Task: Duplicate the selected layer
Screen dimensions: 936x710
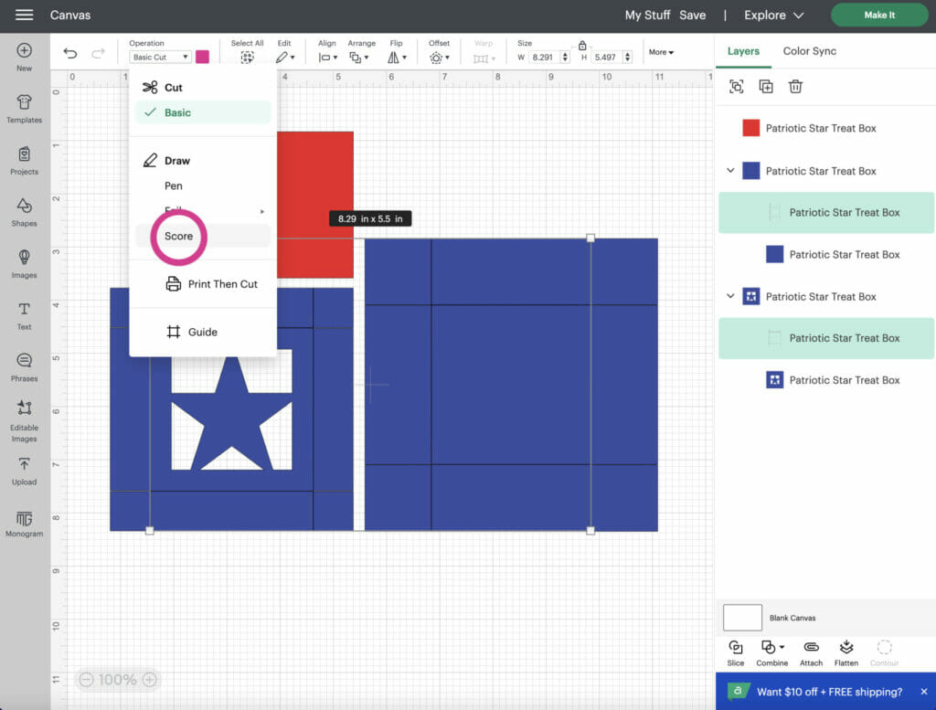Action: point(766,86)
